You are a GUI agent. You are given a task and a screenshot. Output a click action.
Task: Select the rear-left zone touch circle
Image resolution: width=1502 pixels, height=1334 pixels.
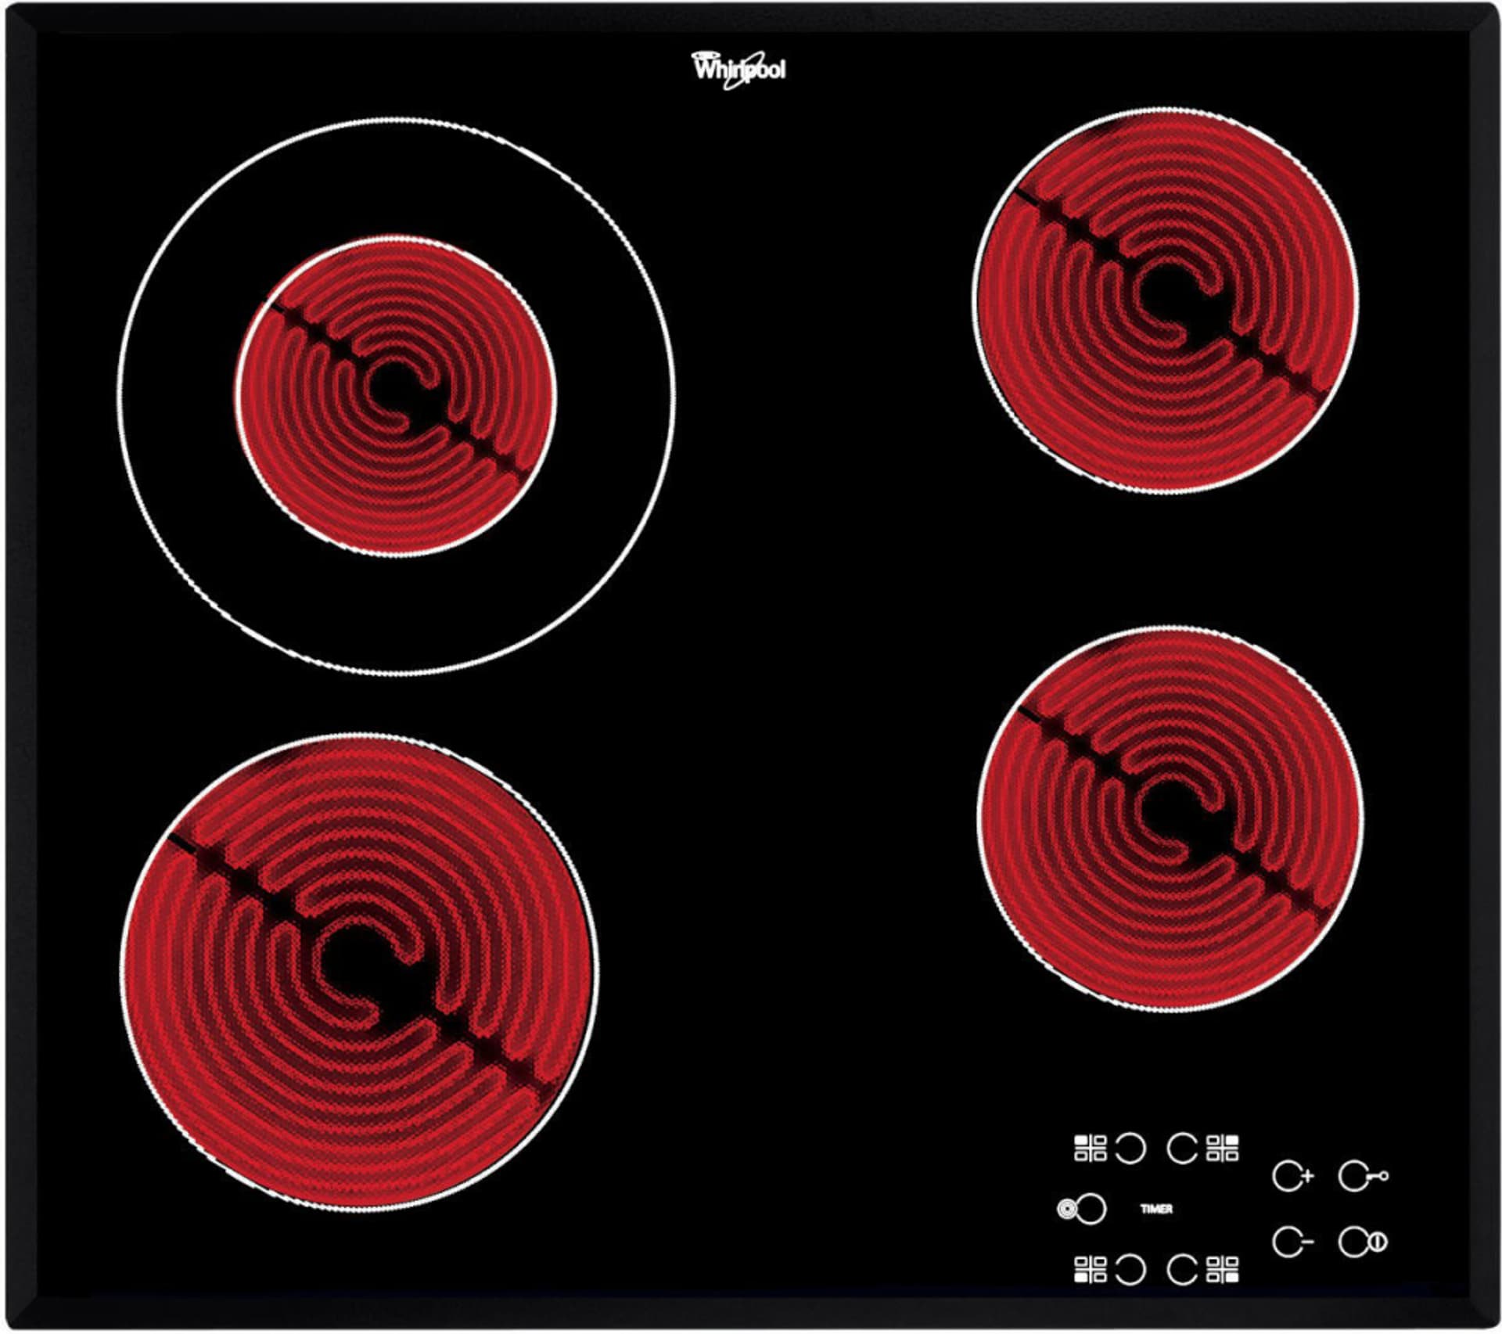tap(1130, 1149)
